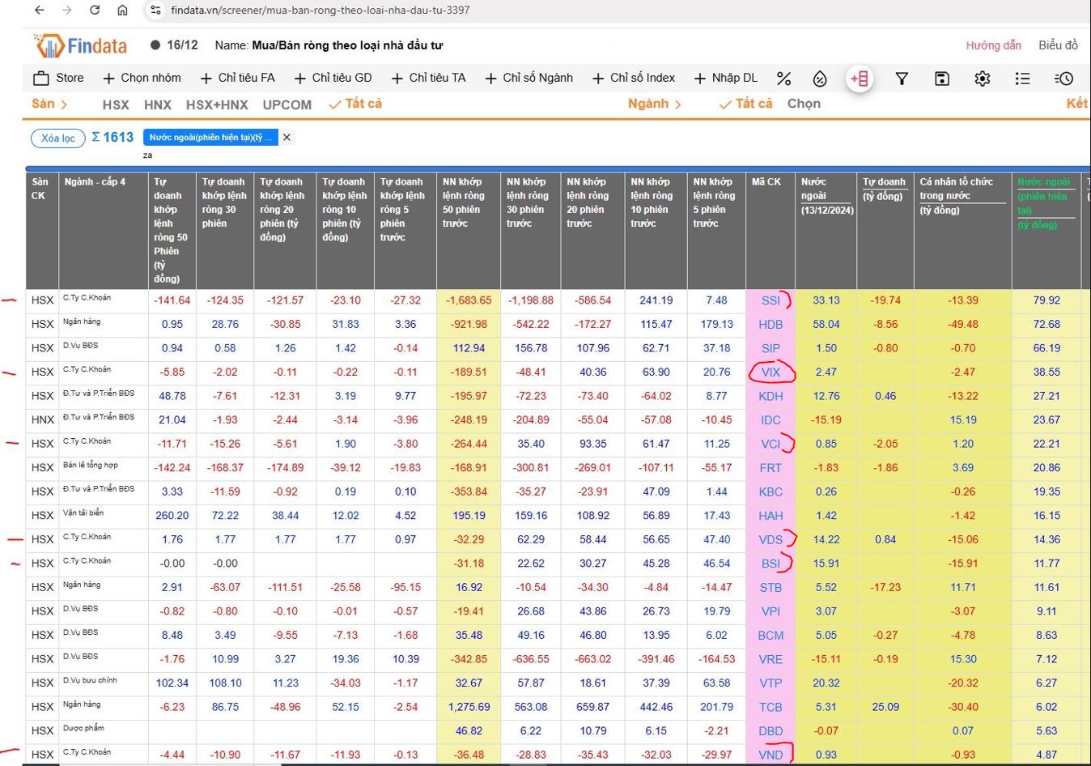1091x766 pixels.
Task: Sort by Sàn CK column header
Action: point(40,189)
